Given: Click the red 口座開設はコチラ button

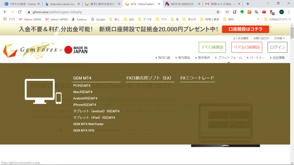Looking at the screenshot, I should (245, 29).
